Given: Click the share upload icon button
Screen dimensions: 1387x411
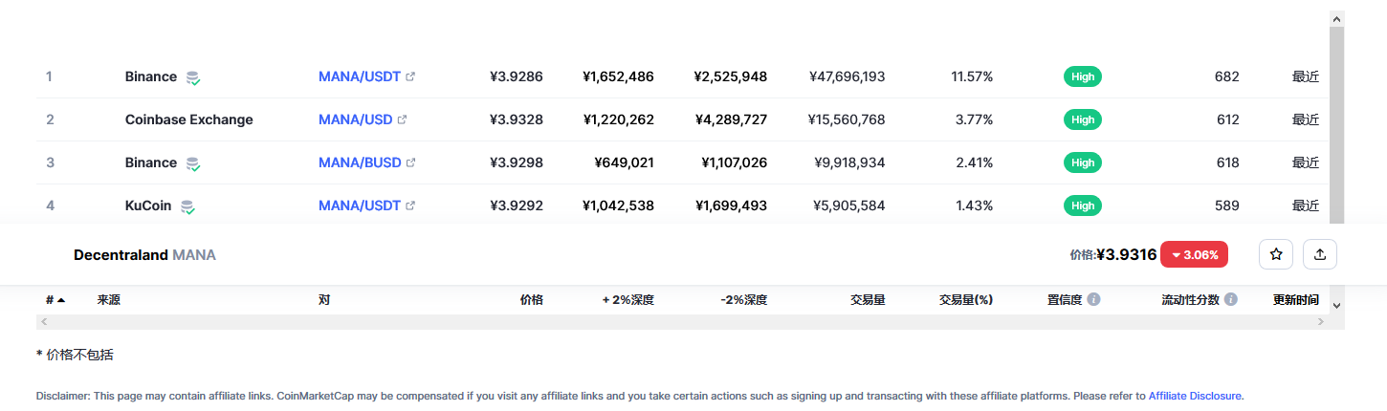Looking at the screenshot, I should tap(1320, 254).
